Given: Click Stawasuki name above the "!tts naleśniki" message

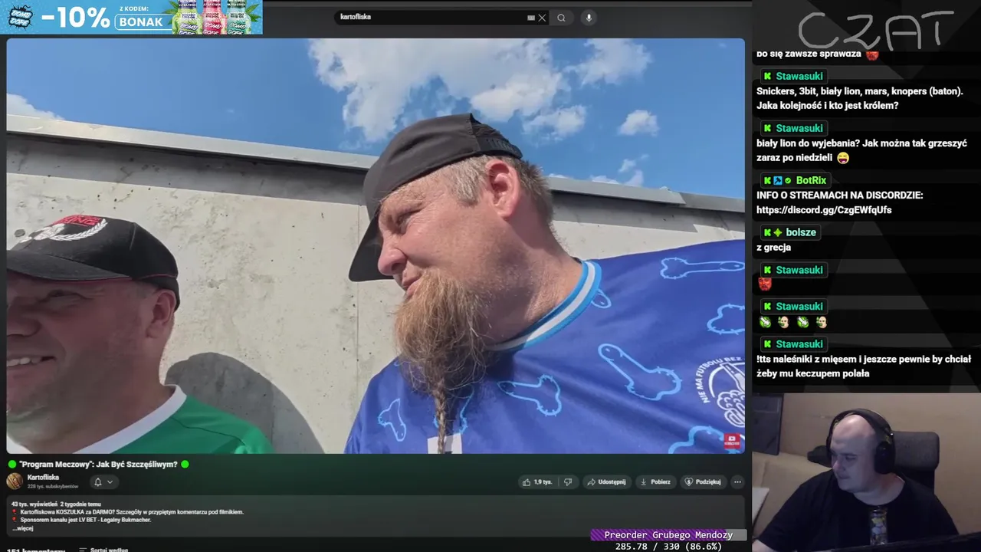Looking at the screenshot, I should click(799, 343).
